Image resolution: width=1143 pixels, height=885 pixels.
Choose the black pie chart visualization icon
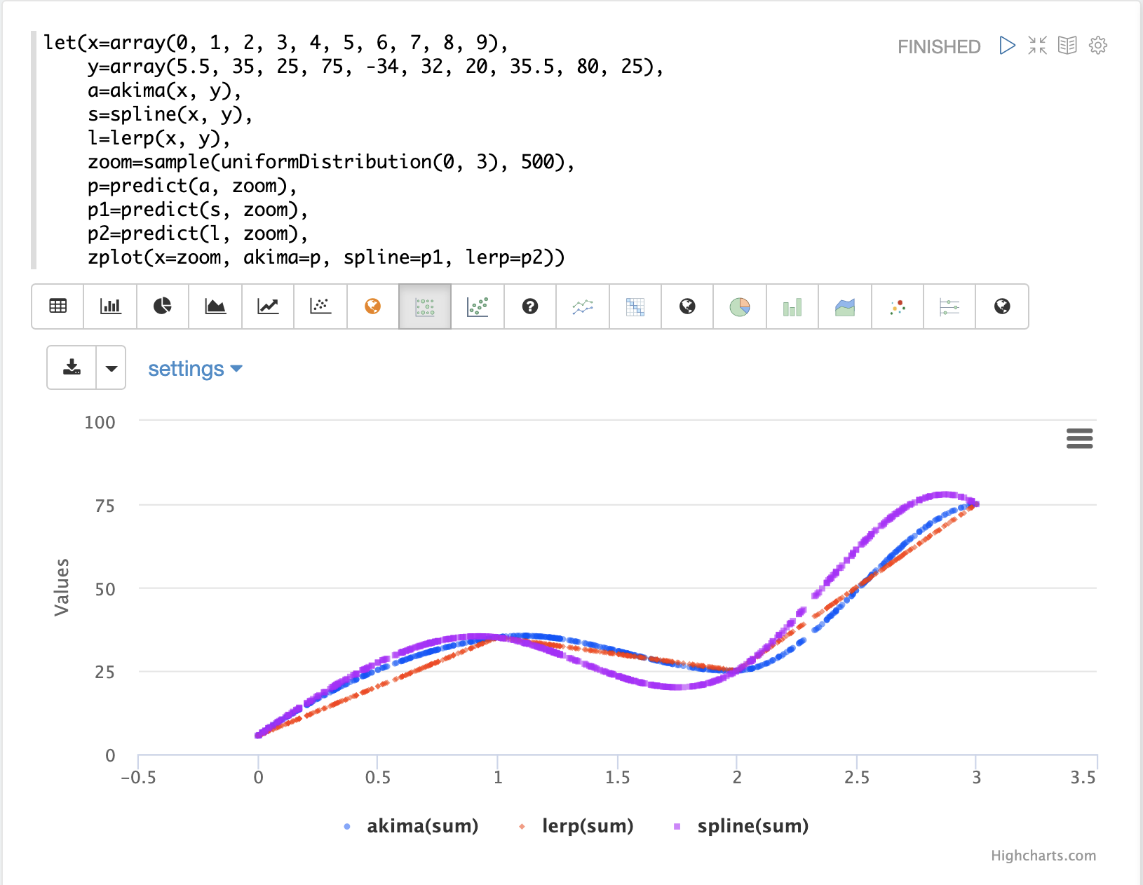(163, 306)
